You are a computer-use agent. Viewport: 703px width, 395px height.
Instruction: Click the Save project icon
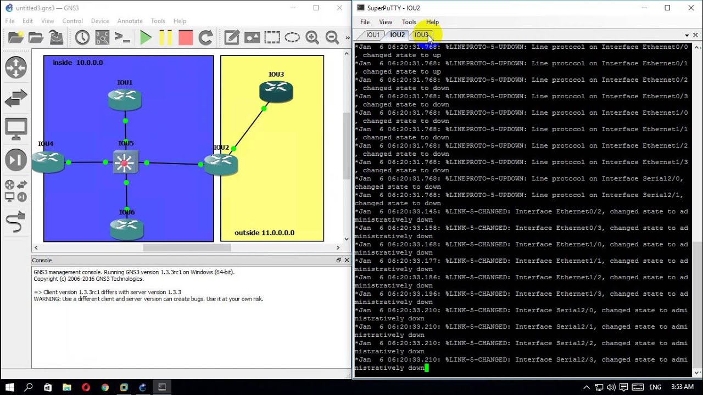pyautogui.click(x=56, y=37)
